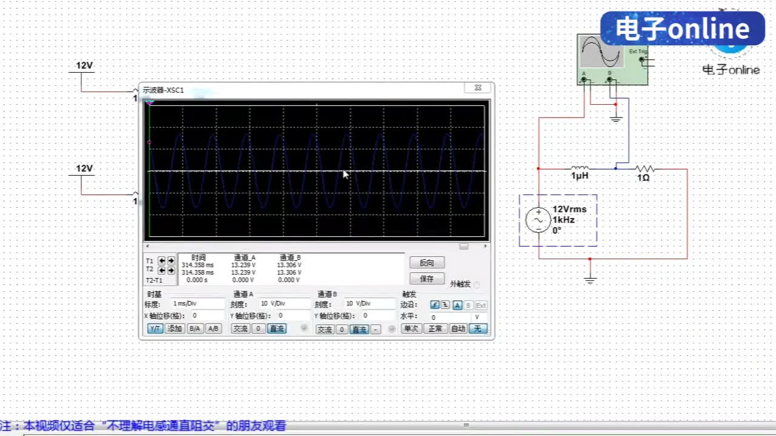Click the 通道_B reading 13.306 V for T1
The height and width of the screenshot is (436, 776).
coord(289,265)
